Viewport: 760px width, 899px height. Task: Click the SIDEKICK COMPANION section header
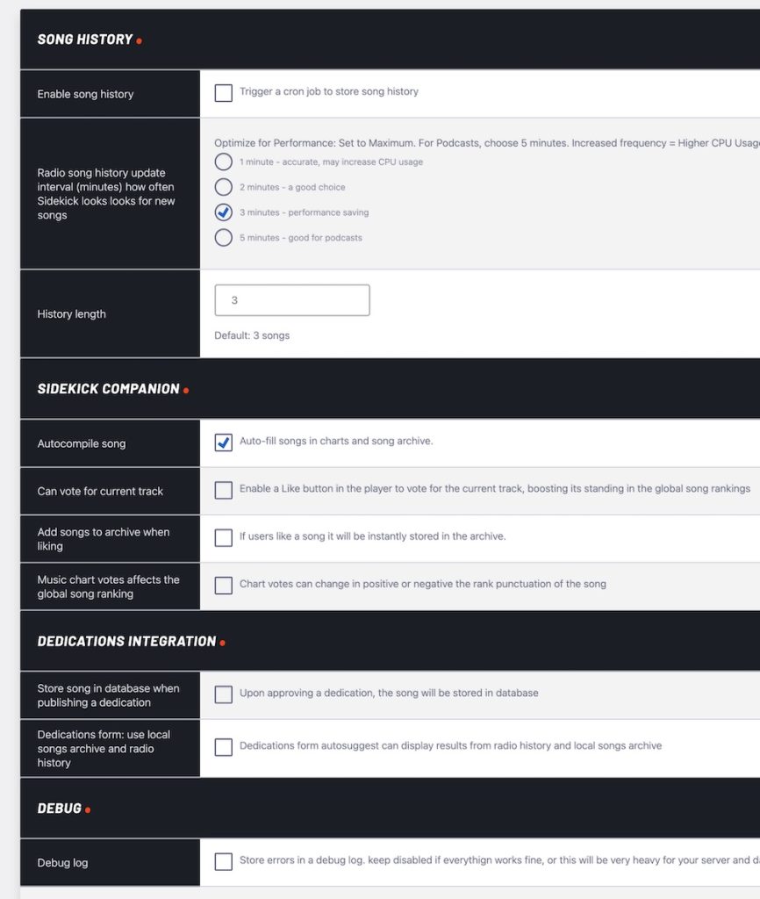(x=110, y=388)
